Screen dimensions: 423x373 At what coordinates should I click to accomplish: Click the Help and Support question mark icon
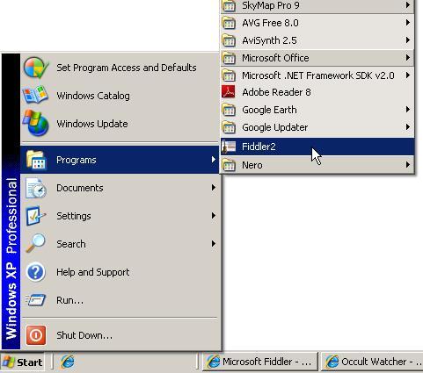[35, 272]
